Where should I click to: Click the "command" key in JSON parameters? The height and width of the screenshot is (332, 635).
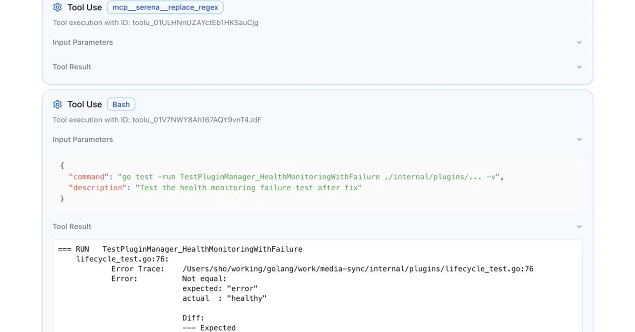(x=89, y=177)
